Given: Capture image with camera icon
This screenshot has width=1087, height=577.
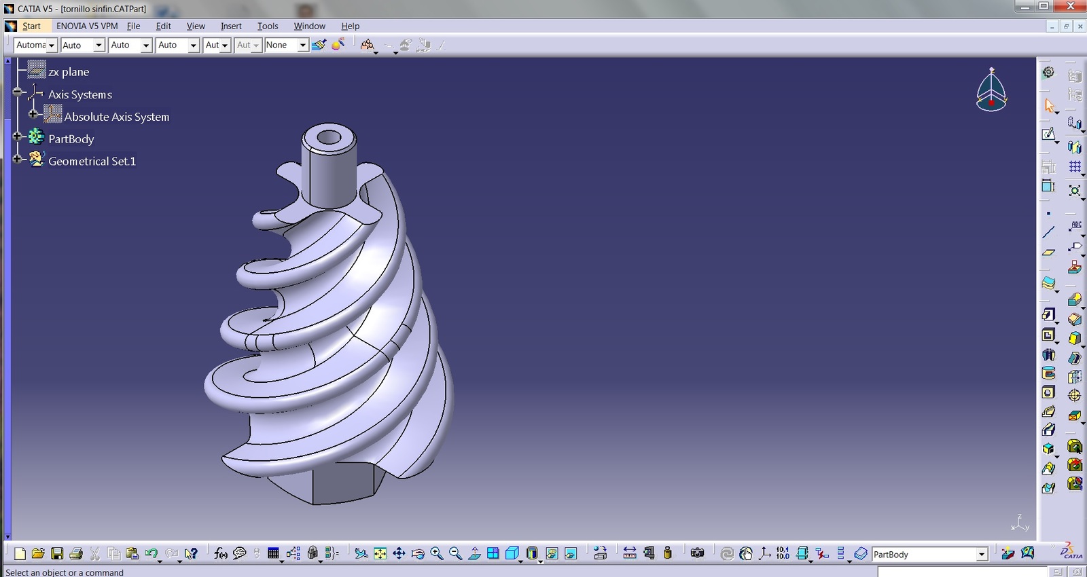Looking at the screenshot, I should [x=697, y=554].
